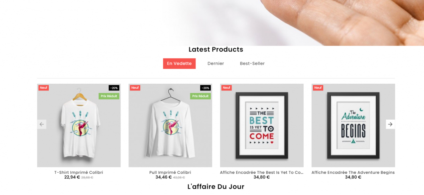
Task: Click the previous arrow on product carousel
Action: click(x=42, y=124)
